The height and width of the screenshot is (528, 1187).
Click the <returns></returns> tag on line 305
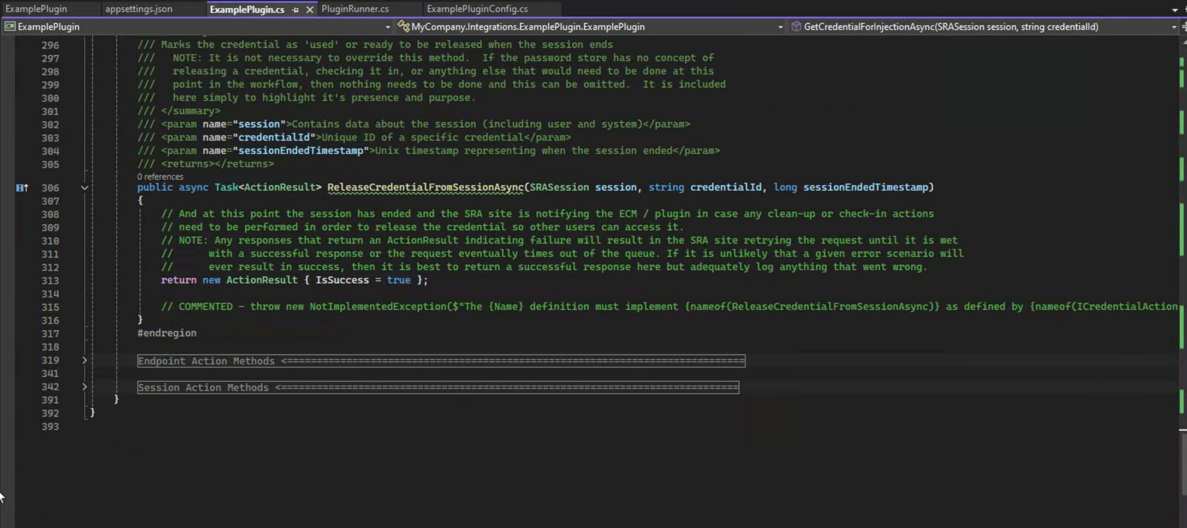click(218, 164)
